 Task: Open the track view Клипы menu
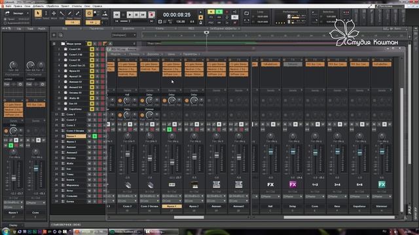pyautogui.click(x=160, y=29)
